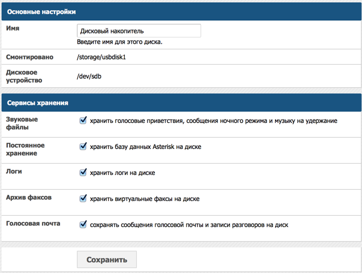Uncheck the Голосовая почта checkbox
The image size is (362, 273).
[x=83, y=224]
